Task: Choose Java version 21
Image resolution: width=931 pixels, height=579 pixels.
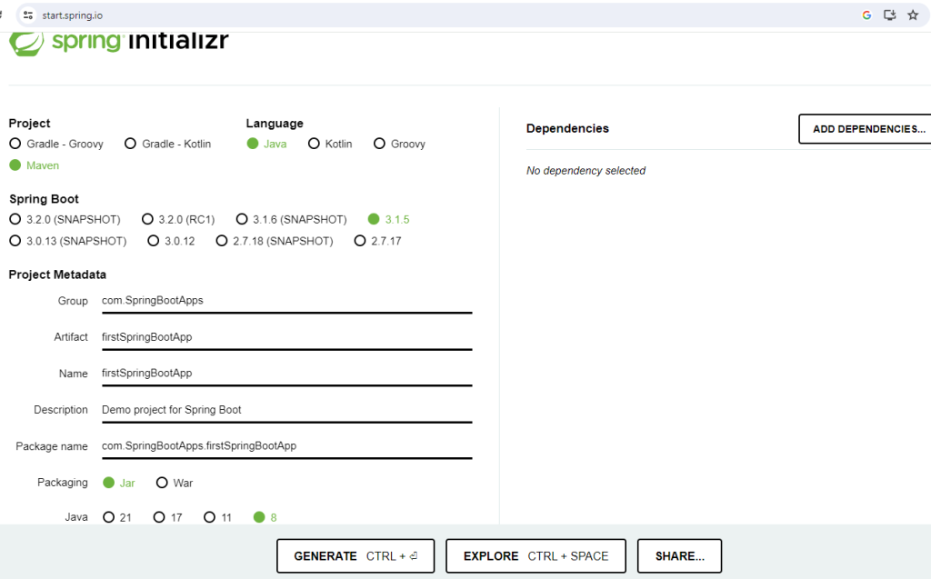Action: click(117, 517)
